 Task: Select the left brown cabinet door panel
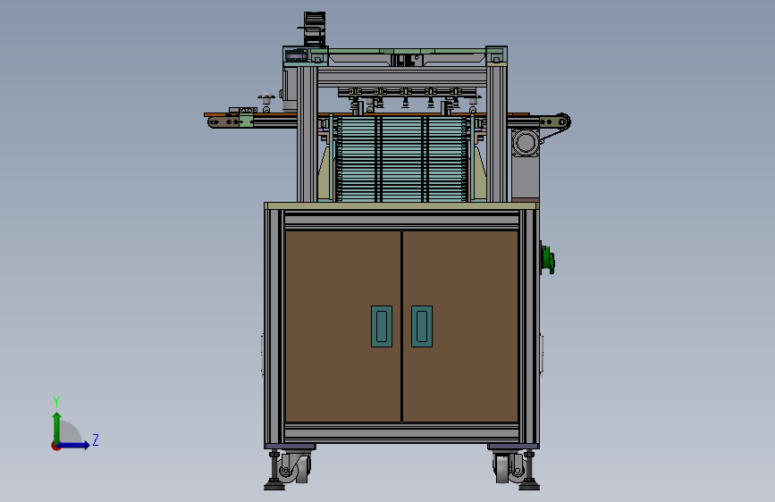[343, 326]
